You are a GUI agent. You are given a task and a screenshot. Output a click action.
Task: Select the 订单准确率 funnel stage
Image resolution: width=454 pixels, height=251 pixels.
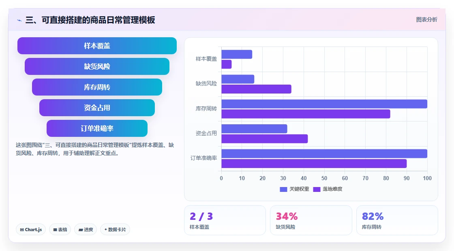(x=97, y=128)
